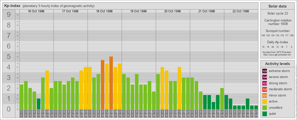Click the tallest orange bar on 18 Oct

point(111,83)
